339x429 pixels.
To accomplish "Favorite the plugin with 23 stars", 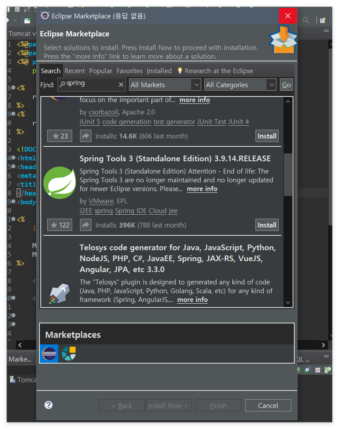I will point(59,136).
